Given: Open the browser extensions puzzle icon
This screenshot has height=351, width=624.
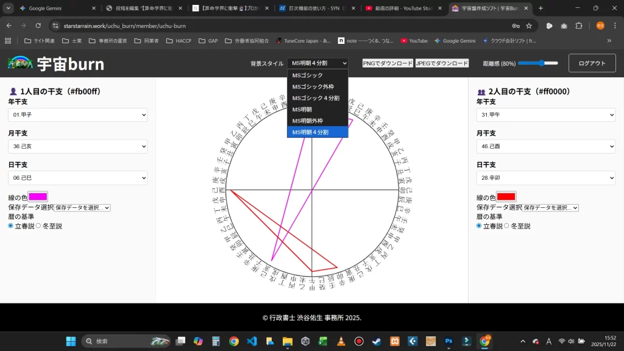Looking at the screenshot, I should pyautogui.click(x=579, y=26).
